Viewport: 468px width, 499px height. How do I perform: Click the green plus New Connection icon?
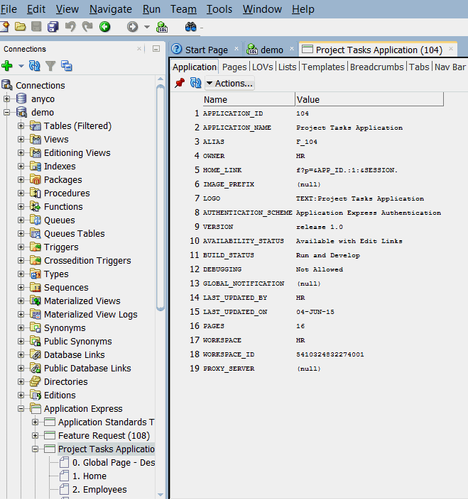coord(7,66)
